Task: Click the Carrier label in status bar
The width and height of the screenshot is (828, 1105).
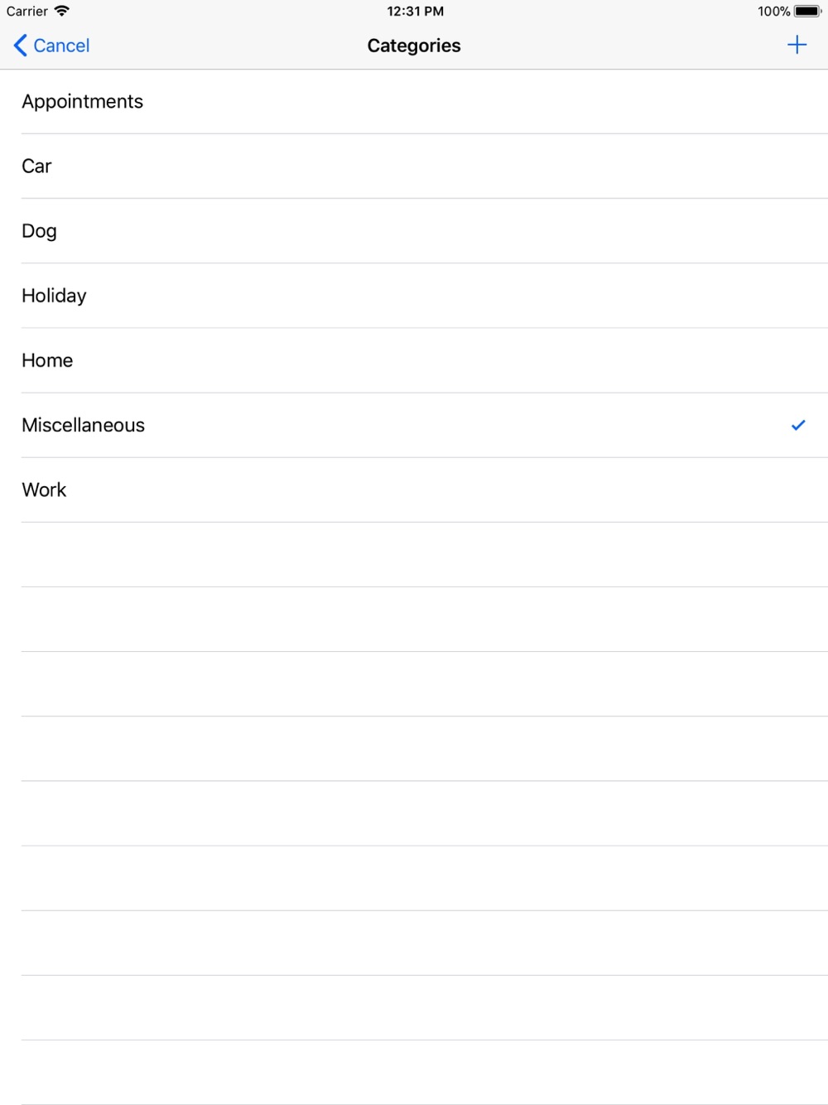Action: [x=27, y=11]
